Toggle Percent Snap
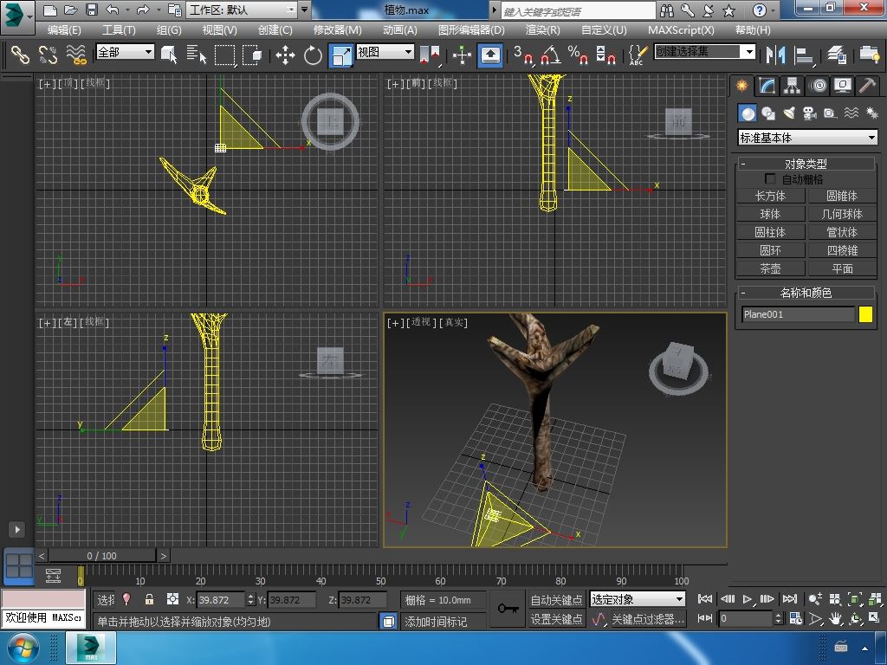Viewport: 887px width, 665px height. tap(578, 55)
